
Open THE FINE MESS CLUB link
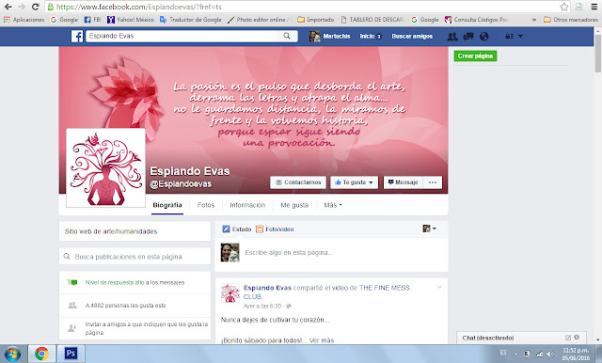click(385, 288)
